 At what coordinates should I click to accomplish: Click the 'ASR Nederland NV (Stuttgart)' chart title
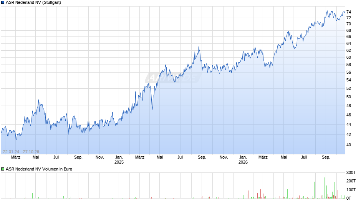pos(33,3)
